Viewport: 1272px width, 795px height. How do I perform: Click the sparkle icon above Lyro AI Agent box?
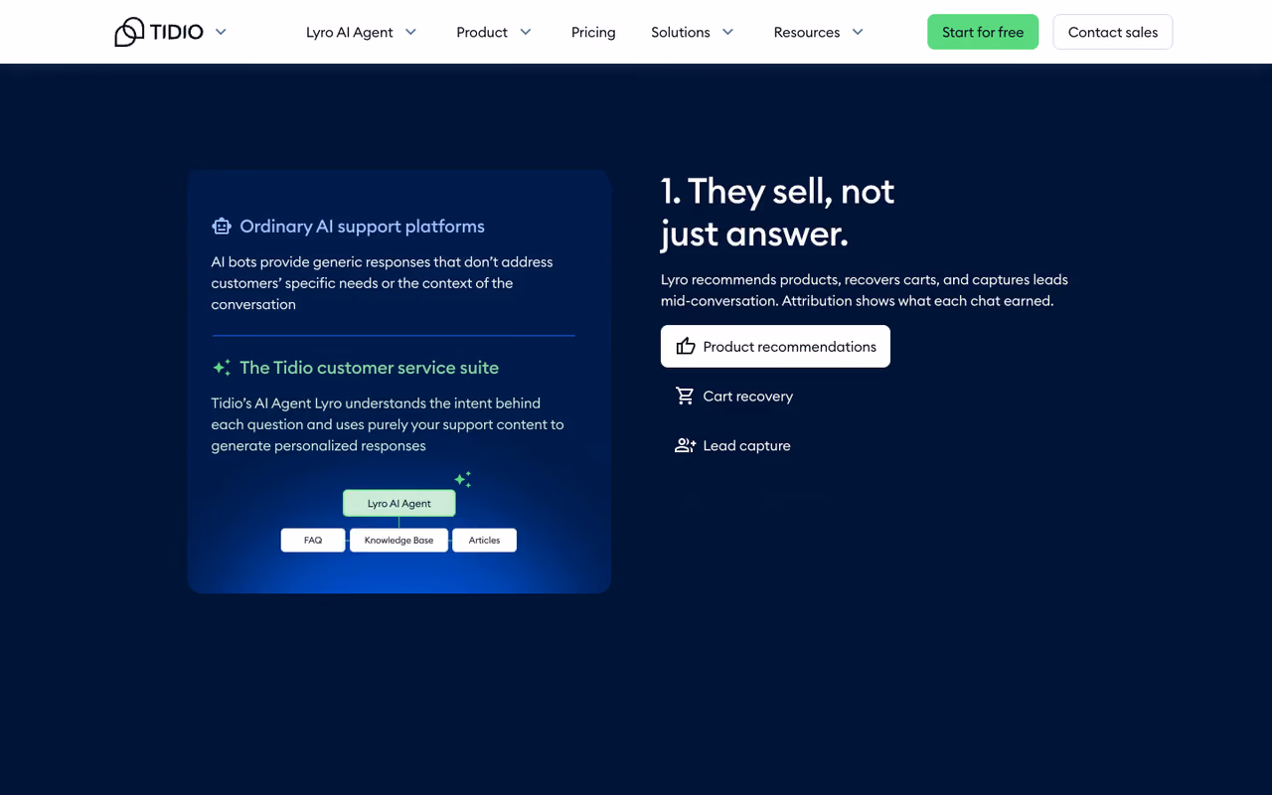click(463, 480)
